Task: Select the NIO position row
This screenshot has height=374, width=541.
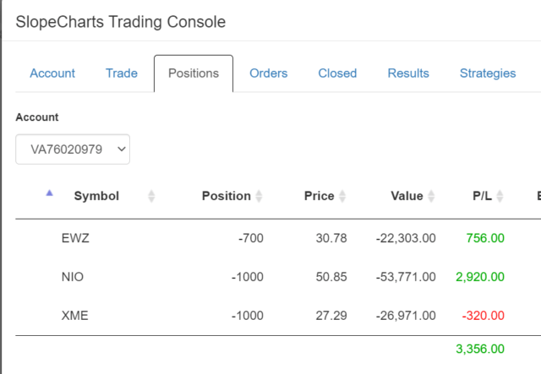Action: pyautogui.click(x=278, y=277)
